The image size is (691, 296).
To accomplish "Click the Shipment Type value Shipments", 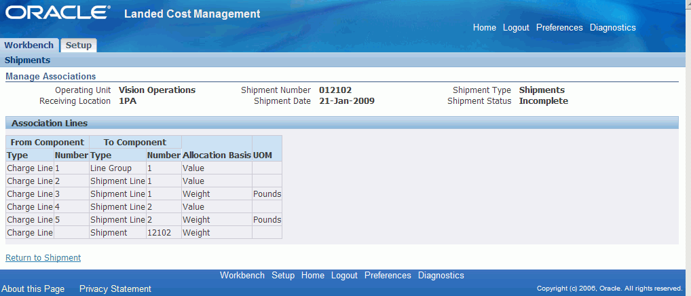I will (542, 90).
